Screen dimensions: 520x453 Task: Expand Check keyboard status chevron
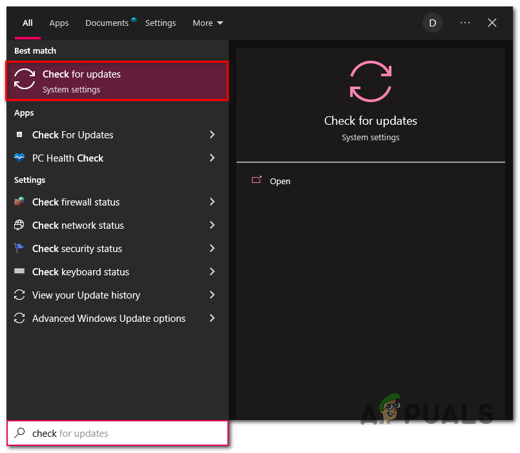pos(213,271)
